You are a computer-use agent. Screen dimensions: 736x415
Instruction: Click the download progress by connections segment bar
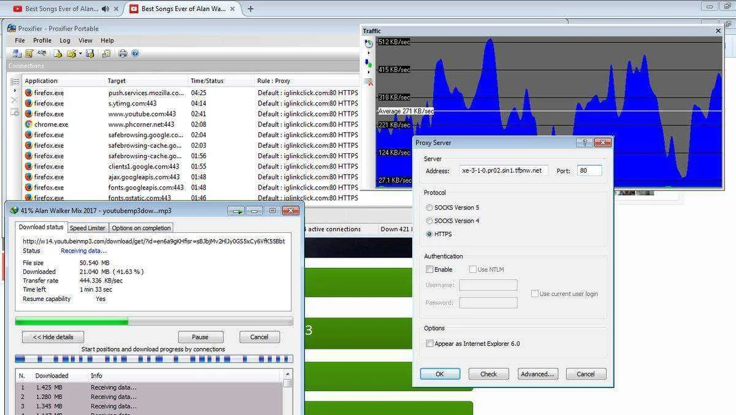[x=154, y=359]
